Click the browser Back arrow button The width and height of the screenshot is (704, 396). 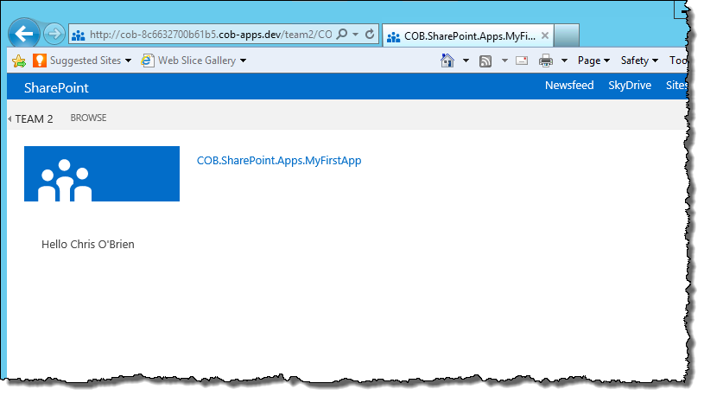coord(24,33)
